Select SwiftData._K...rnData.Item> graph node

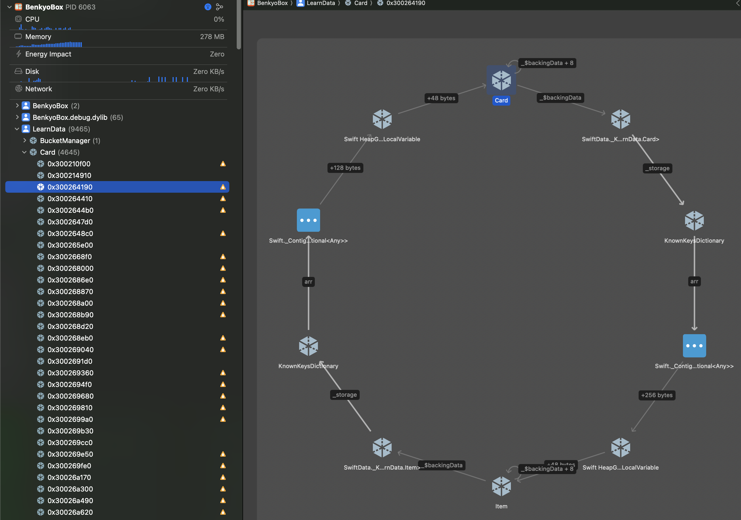[x=382, y=447]
